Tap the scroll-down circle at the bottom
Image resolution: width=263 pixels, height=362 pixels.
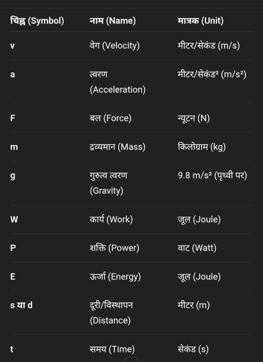131,360
